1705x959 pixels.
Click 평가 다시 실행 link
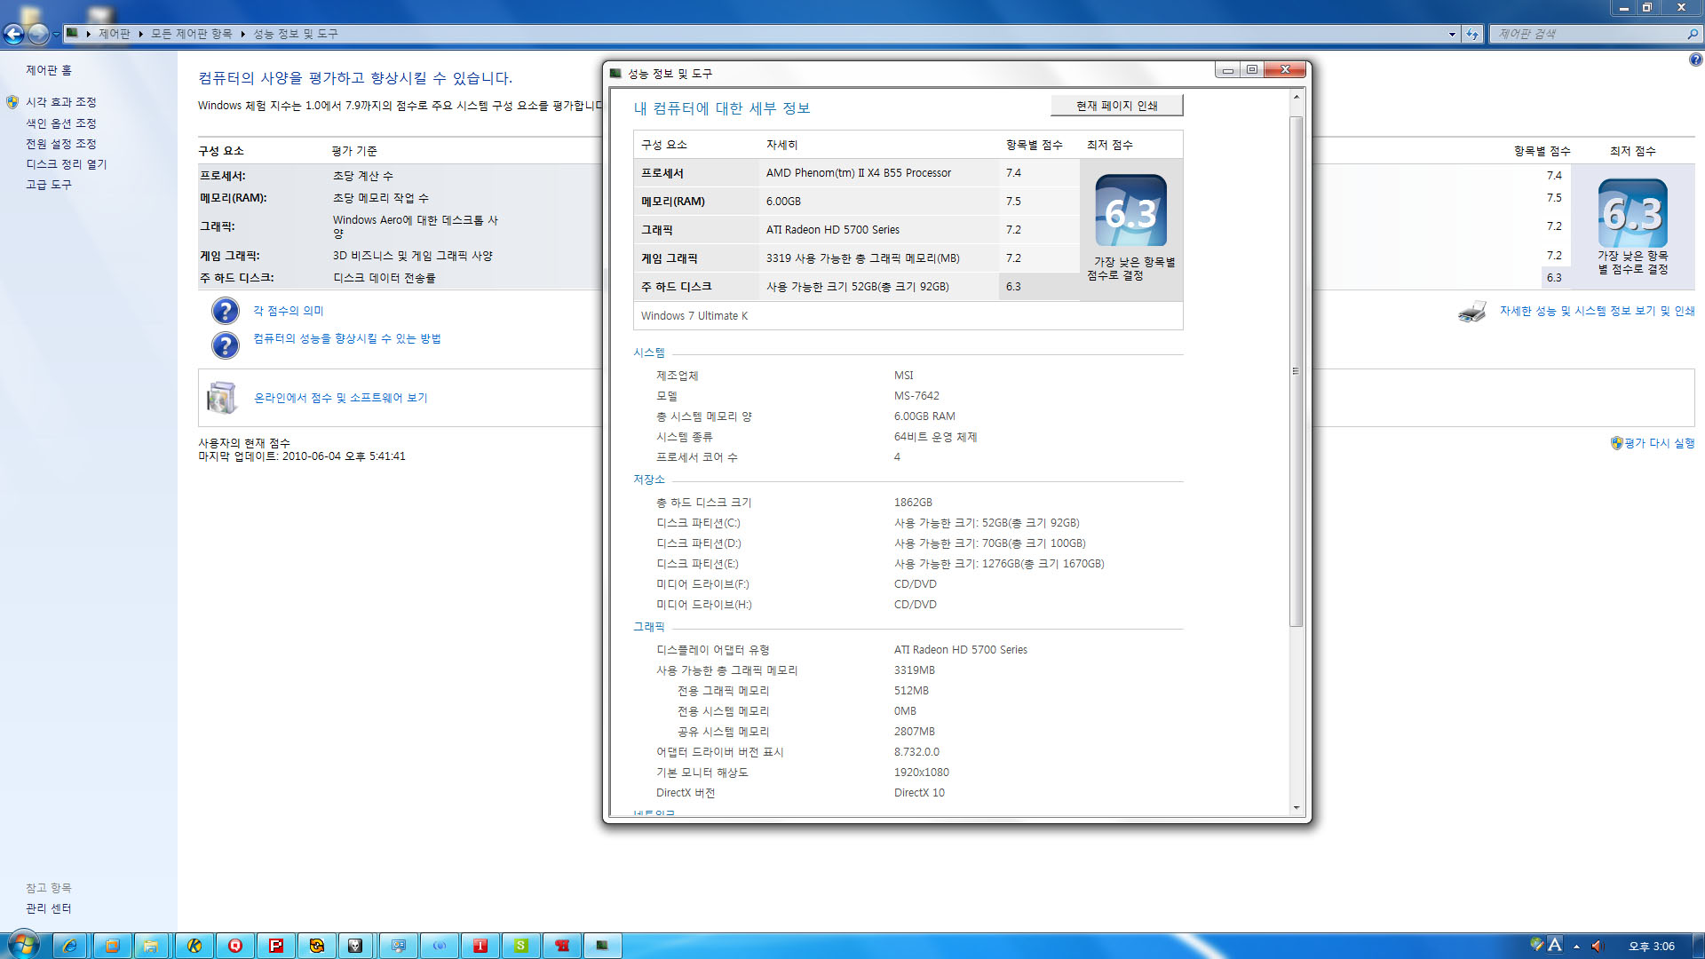click(x=1660, y=443)
